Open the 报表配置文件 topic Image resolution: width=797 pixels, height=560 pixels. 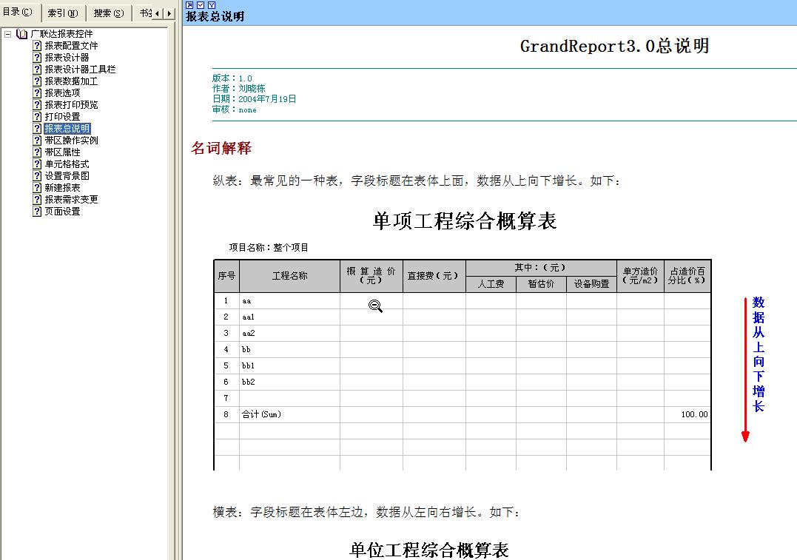click(71, 46)
